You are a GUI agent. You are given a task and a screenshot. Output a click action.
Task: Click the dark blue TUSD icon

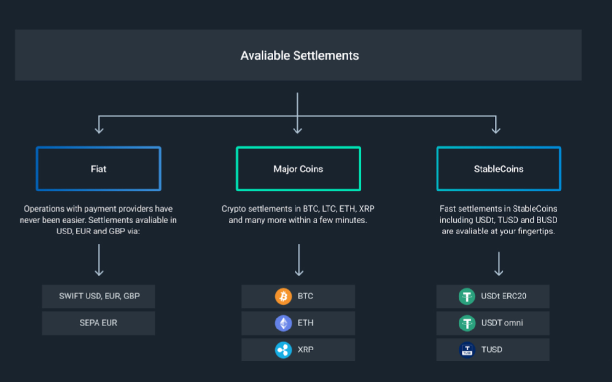point(467,350)
